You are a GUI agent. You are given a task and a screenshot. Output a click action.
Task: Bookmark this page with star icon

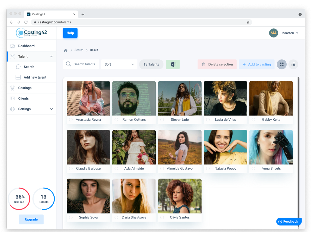coord(248,22)
